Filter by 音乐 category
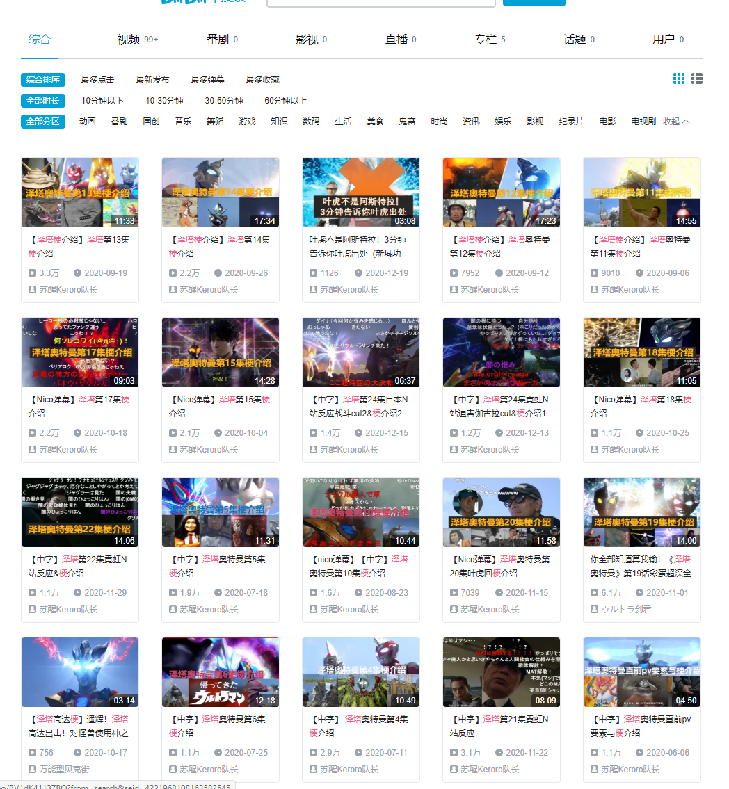Screen dimensions: 729x789 click(183, 121)
